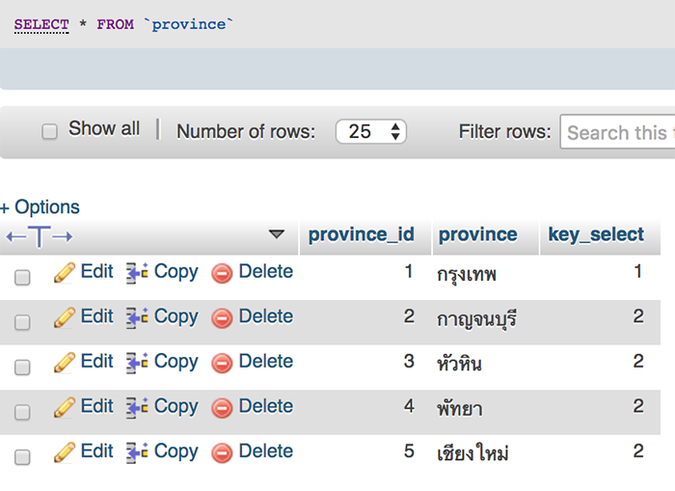Click the SELECT keyword link in query
The height and width of the screenshot is (491, 675).
click(x=41, y=24)
